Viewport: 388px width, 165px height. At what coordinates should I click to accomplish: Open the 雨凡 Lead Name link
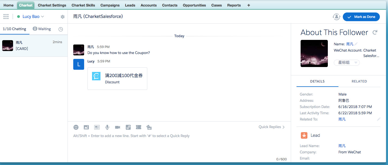pyautogui.click(x=342, y=146)
